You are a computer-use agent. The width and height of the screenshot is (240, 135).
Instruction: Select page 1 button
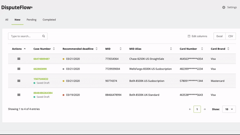click(x=197, y=109)
